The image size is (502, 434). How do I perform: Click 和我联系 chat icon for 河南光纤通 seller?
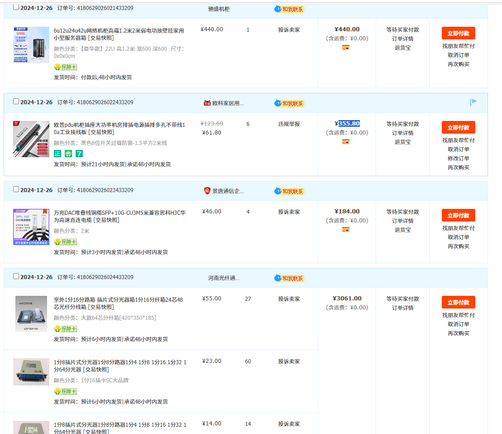coord(289,278)
